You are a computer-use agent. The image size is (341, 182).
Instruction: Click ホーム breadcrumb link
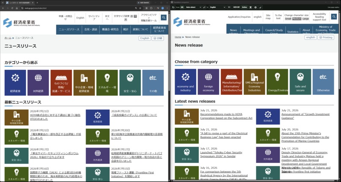pos(8,38)
